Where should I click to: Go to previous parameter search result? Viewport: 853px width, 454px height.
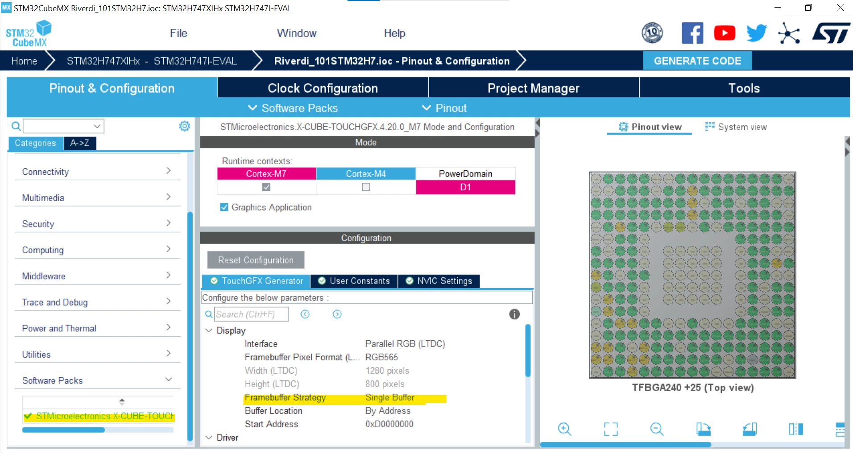[x=305, y=314]
